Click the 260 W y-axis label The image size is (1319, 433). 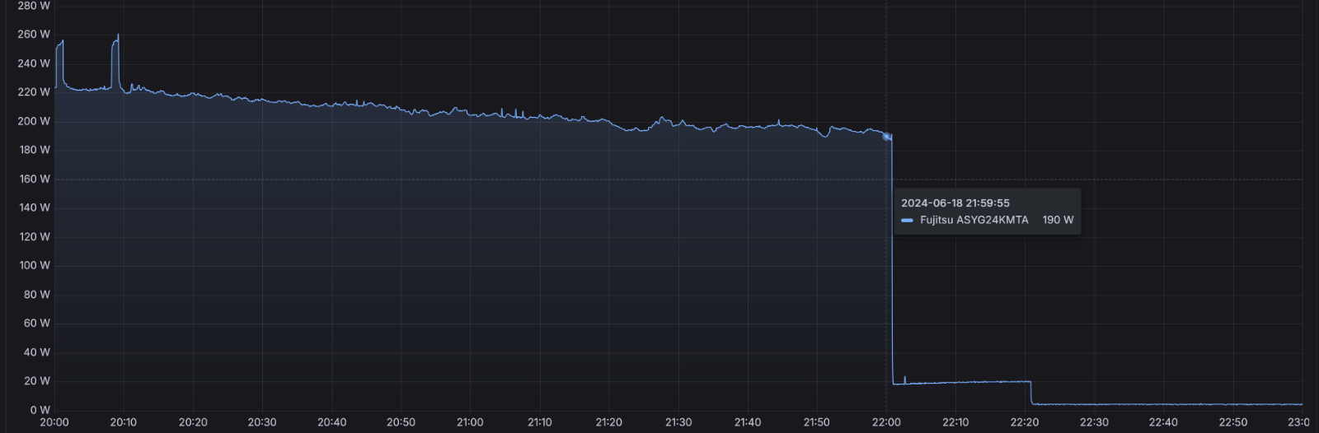pos(34,35)
